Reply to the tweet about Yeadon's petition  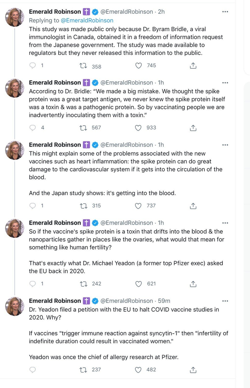coord(33,370)
